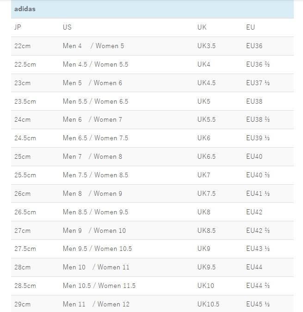The height and width of the screenshot is (312, 303).
Task: Click the EU40 ⅔ cell
Action: pos(258,175)
